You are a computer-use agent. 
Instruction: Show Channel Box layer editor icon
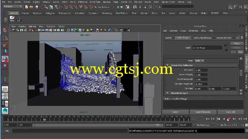pos(246,7)
